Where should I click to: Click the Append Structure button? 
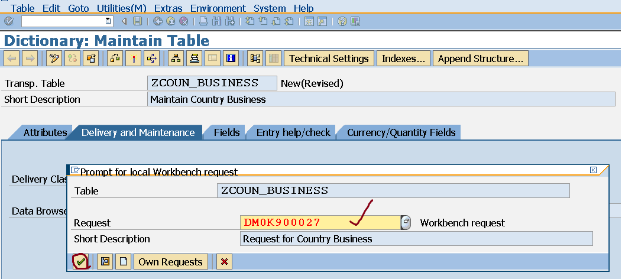[x=480, y=59]
